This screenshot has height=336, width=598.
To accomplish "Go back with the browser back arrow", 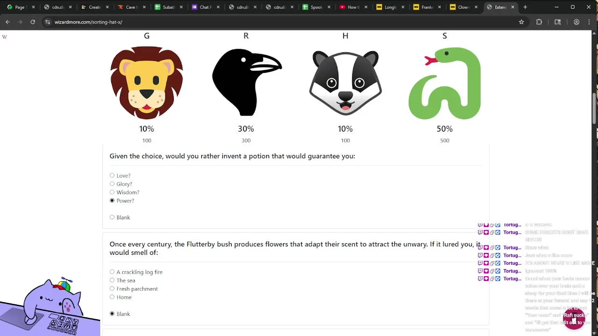I will [x=7, y=22].
